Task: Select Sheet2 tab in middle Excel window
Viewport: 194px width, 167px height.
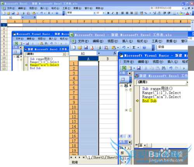Action: [99, 157]
